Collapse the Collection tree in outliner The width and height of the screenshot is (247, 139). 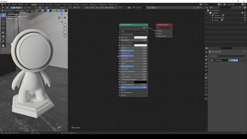[x=208, y=13]
